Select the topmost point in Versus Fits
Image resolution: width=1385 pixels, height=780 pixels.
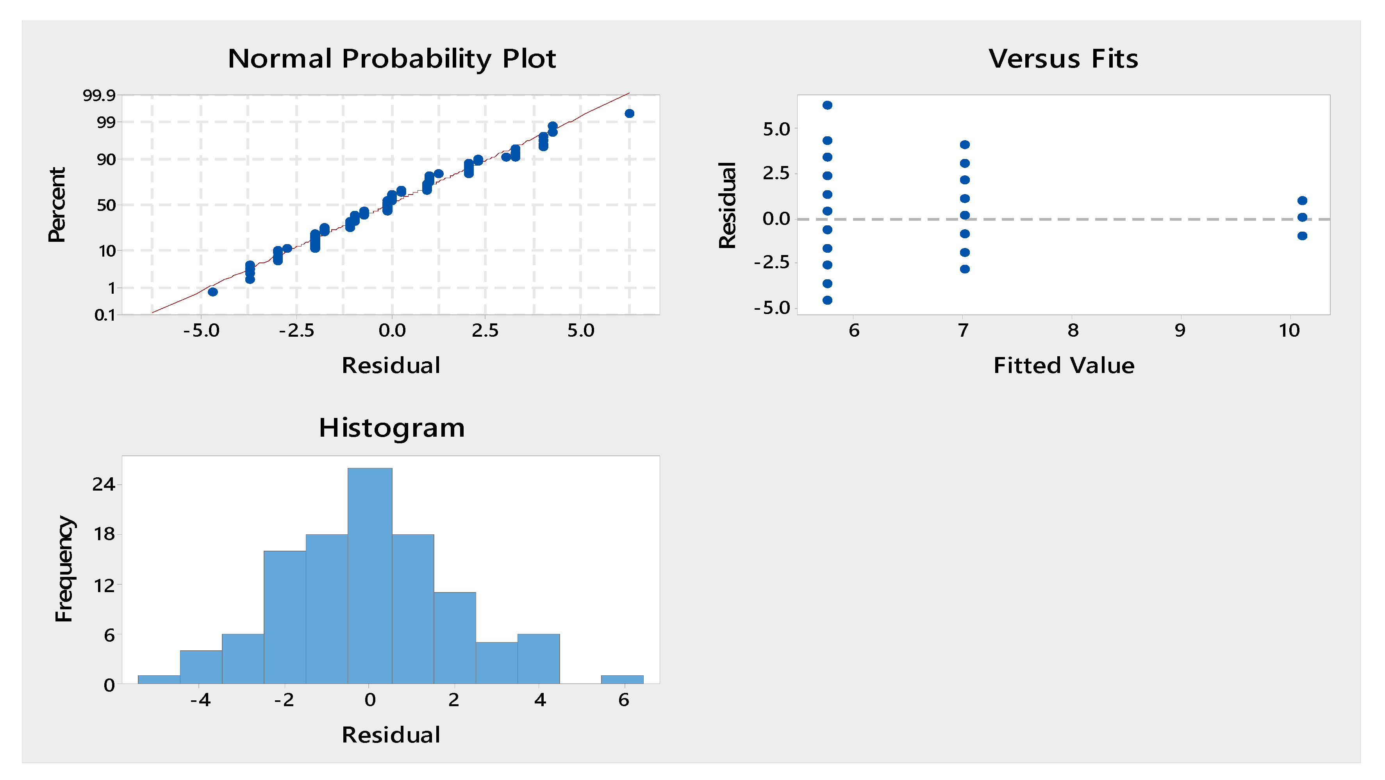pos(828,105)
